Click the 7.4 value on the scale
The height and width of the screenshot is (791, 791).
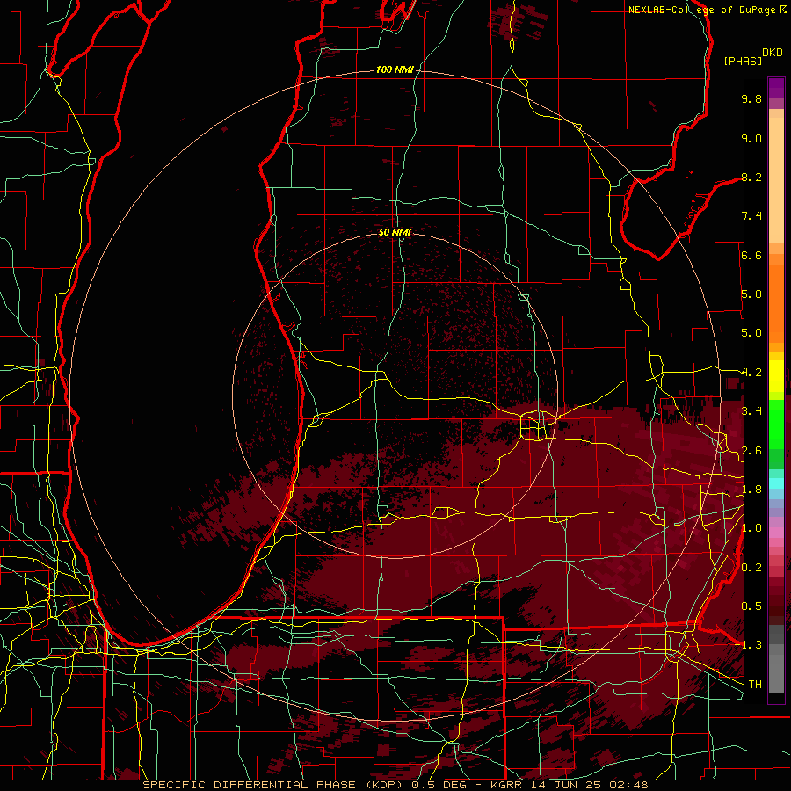tap(751, 216)
